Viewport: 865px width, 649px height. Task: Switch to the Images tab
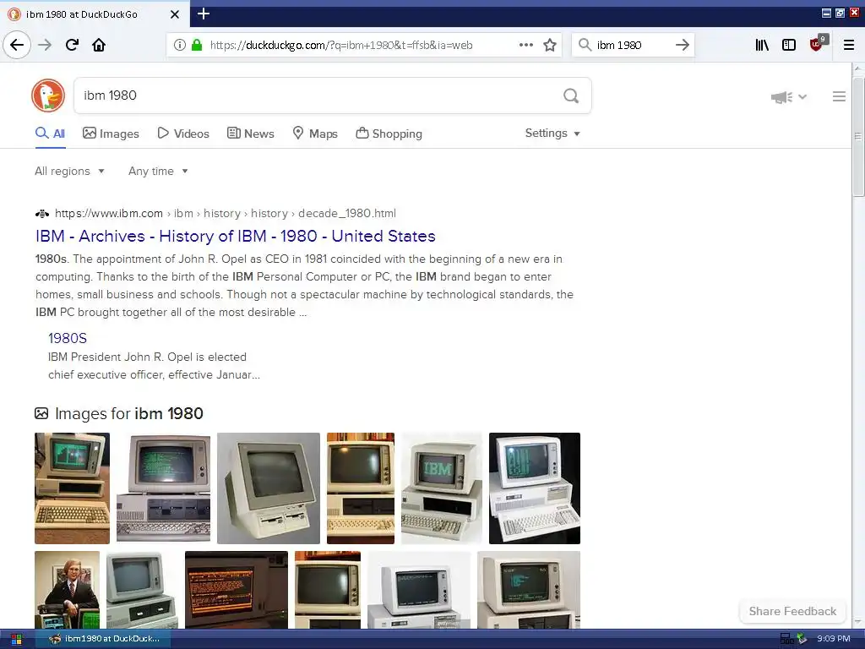click(x=111, y=134)
